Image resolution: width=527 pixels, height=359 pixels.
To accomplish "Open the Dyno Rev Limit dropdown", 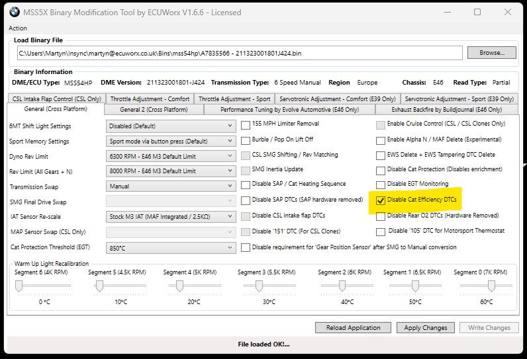I will pos(171,156).
